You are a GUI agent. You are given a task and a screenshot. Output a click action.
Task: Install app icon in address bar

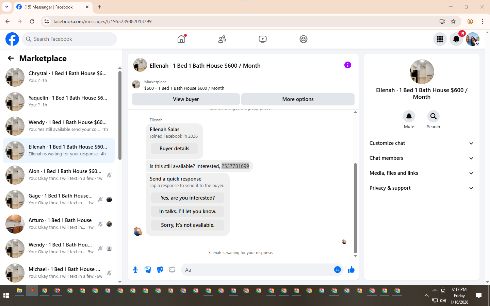click(x=442, y=21)
